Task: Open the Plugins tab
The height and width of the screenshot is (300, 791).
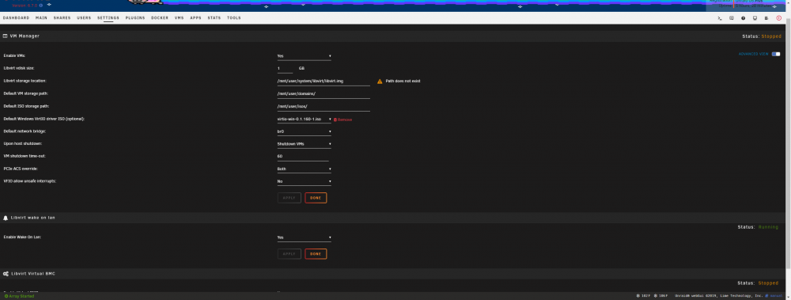Action: point(135,17)
